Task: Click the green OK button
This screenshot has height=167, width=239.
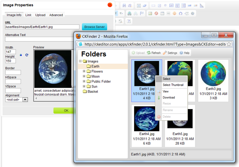Action: (x=64, y=111)
